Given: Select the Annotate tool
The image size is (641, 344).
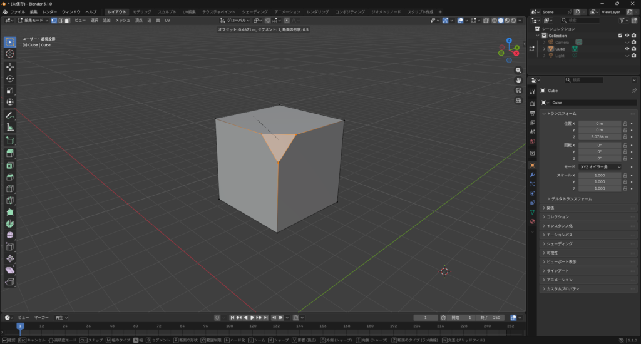Looking at the screenshot, I should pos(10,116).
